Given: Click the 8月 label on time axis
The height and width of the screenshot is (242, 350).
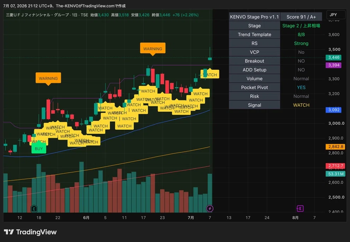Looking at the screenshot, I should (295, 217).
